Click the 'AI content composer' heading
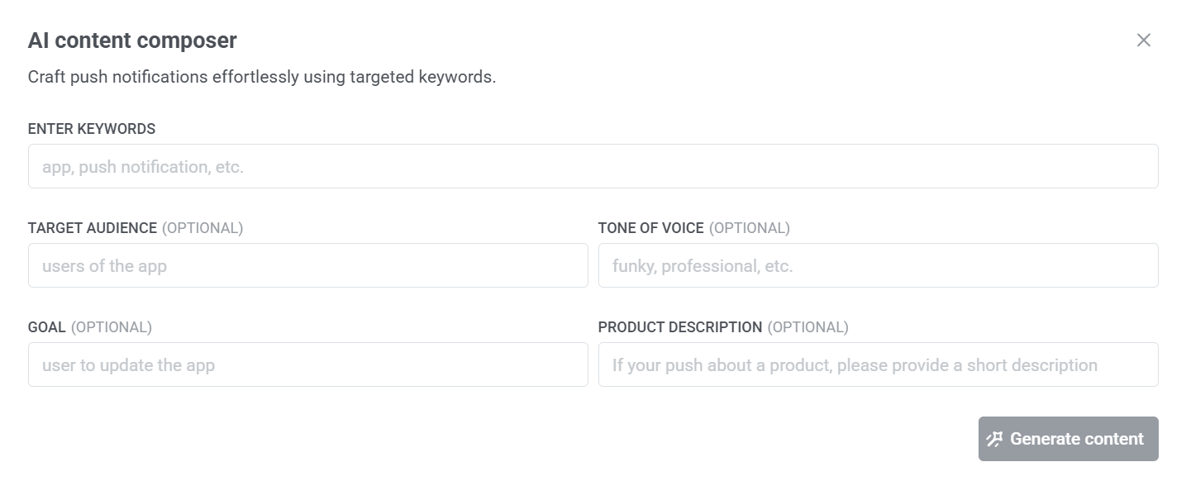 click(132, 40)
